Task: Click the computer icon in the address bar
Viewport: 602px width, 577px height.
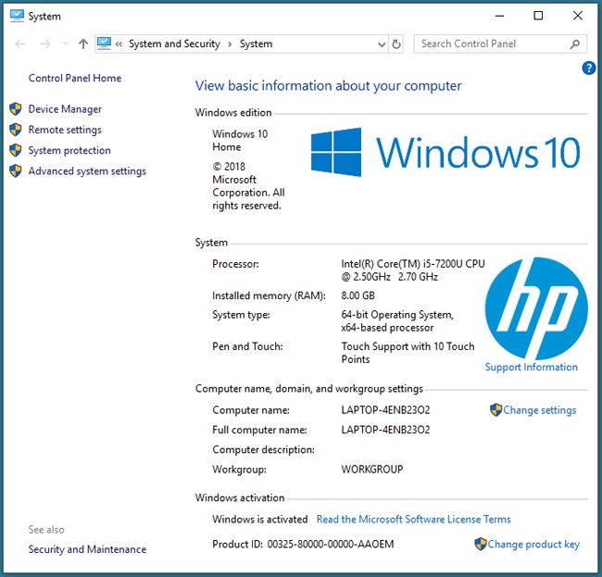Action: pos(104,44)
